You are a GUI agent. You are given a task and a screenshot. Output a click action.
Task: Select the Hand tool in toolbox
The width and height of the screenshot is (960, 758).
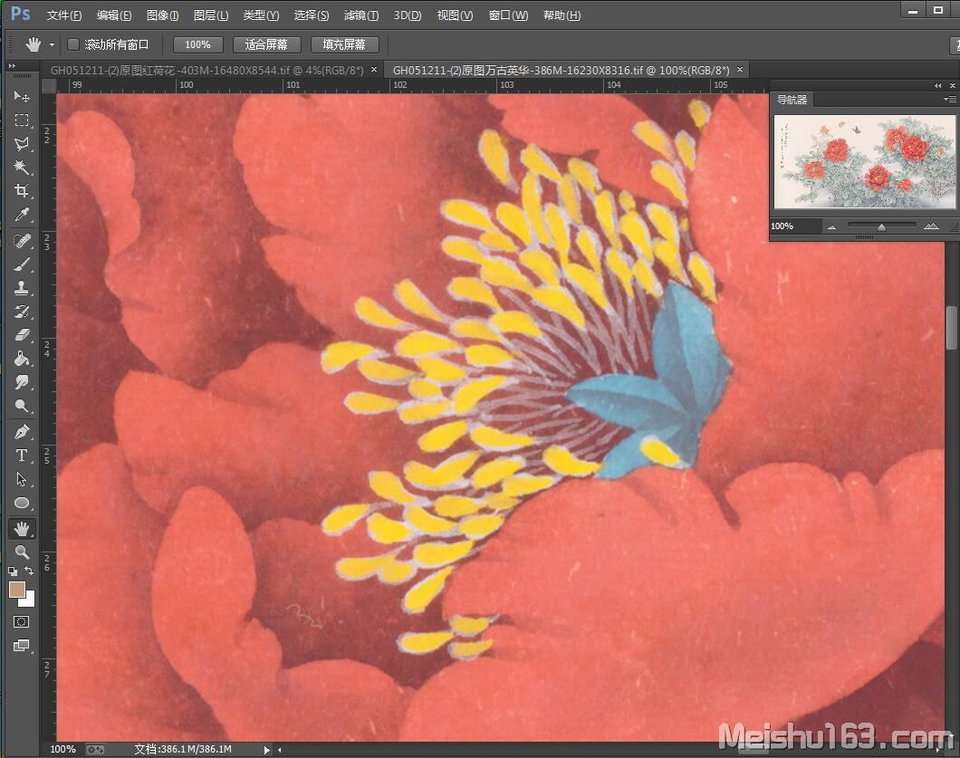point(22,528)
